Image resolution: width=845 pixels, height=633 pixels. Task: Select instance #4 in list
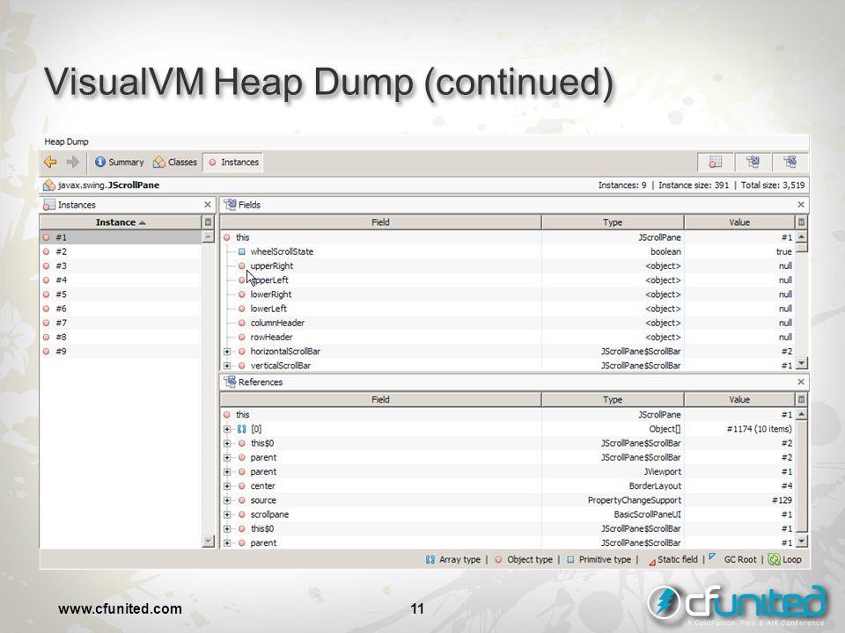coord(121,280)
